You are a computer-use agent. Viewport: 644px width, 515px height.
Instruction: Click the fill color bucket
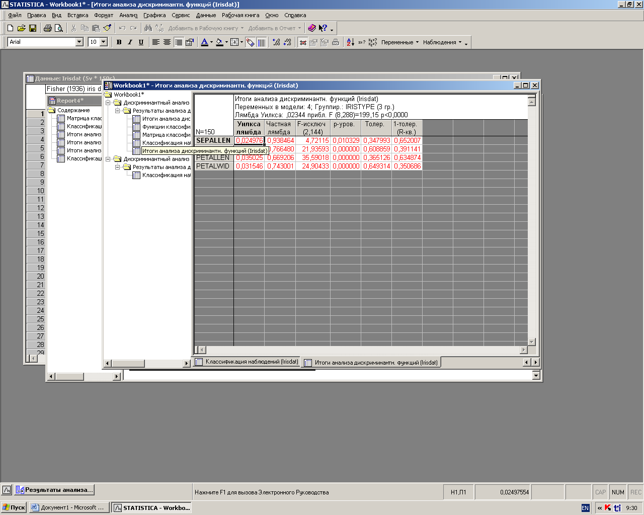click(x=219, y=42)
